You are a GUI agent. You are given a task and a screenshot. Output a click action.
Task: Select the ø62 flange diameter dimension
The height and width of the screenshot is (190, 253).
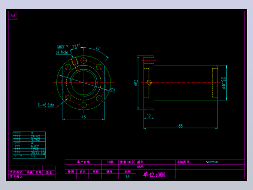[x=136, y=82]
